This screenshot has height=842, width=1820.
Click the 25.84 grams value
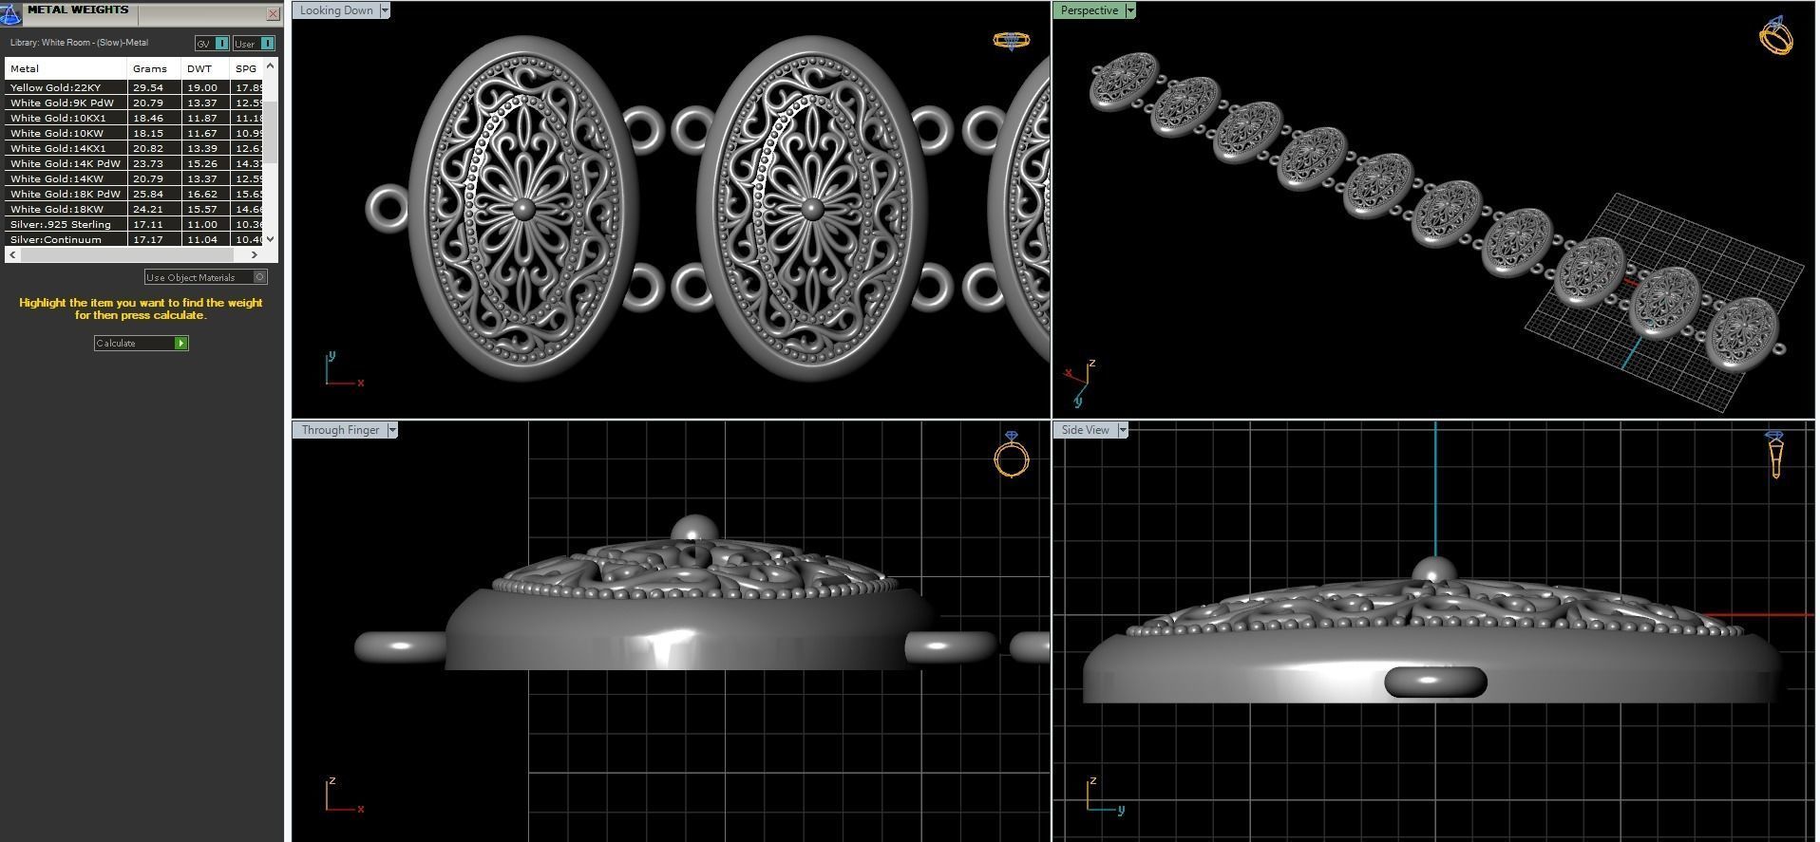pyautogui.click(x=147, y=194)
